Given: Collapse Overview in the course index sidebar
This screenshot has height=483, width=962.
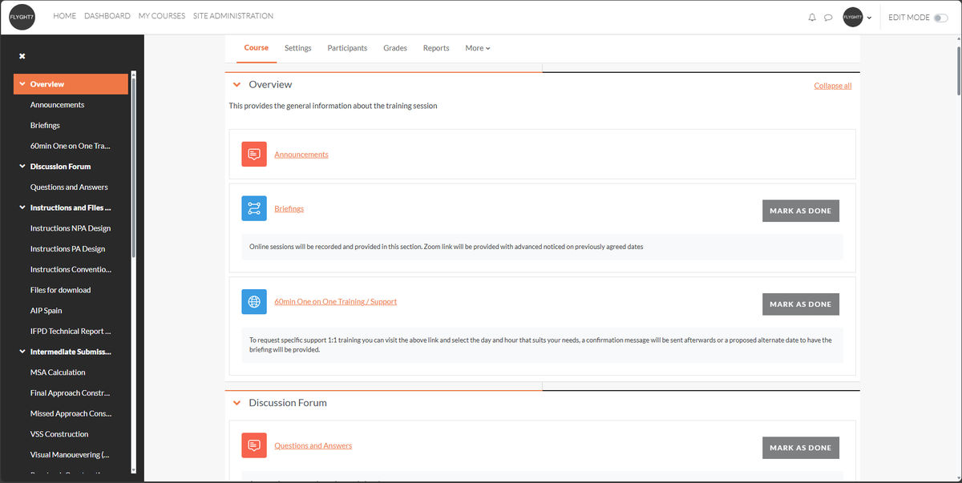Looking at the screenshot, I should point(22,84).
